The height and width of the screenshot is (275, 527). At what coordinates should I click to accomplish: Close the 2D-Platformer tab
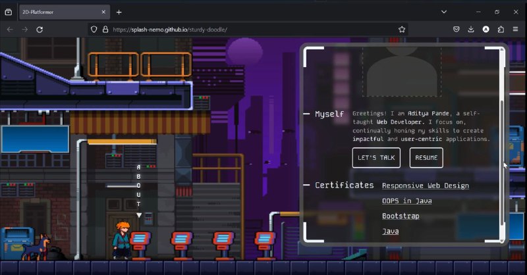[x=103, y=12]
